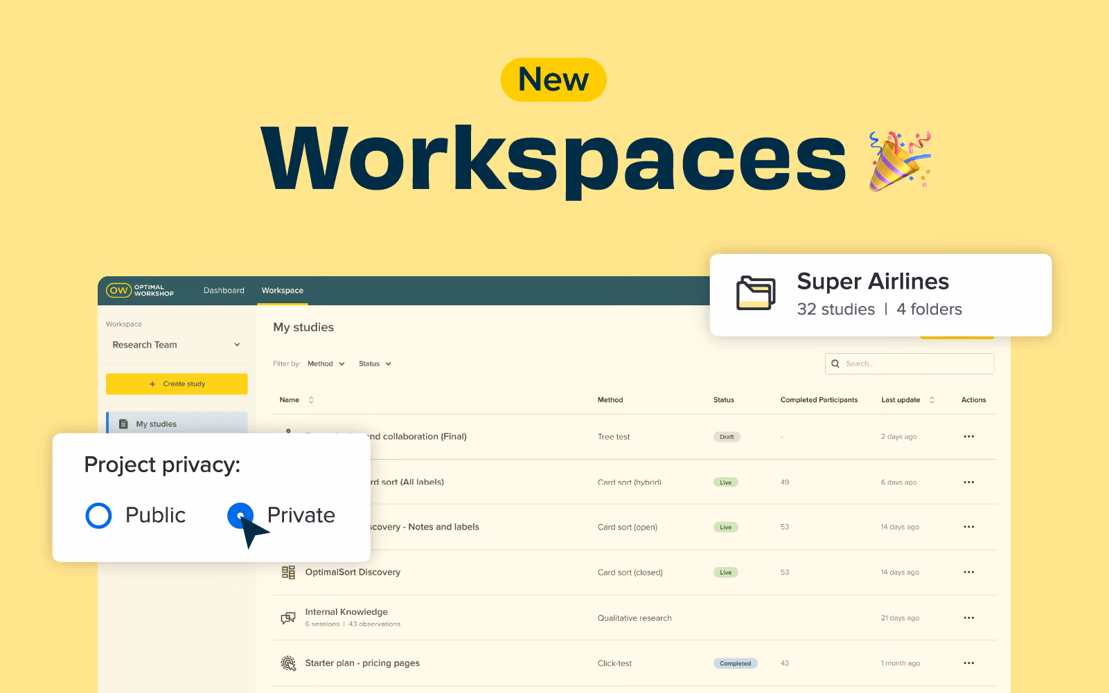
Task: Open Starter plan - pricing pages study
Action: pos(362,663)
